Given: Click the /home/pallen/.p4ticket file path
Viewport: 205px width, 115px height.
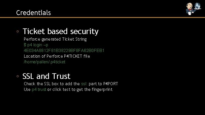Looking at the screenshot, I should point(44,62).
